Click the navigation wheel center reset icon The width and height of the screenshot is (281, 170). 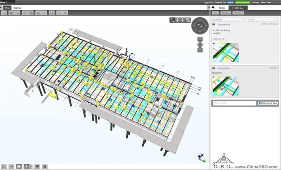[200, 26]
